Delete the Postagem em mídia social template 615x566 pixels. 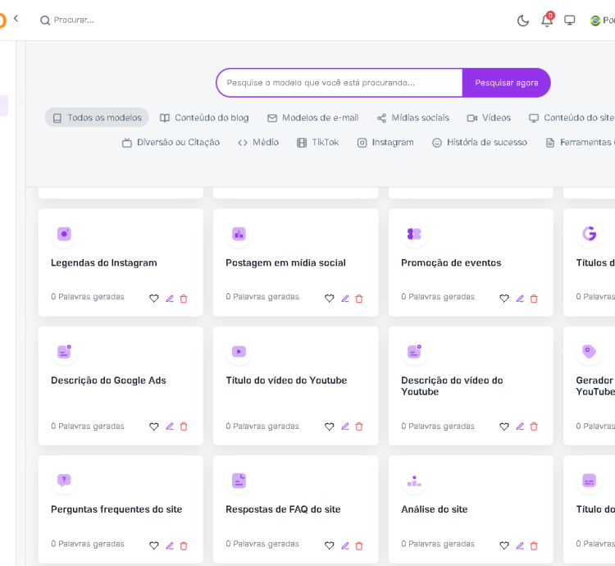359,299
